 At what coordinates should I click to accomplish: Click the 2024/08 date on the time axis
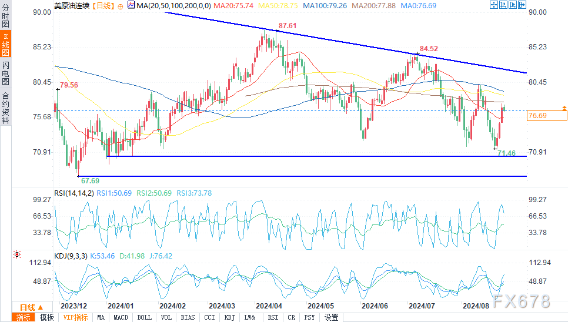click(476, 306)
